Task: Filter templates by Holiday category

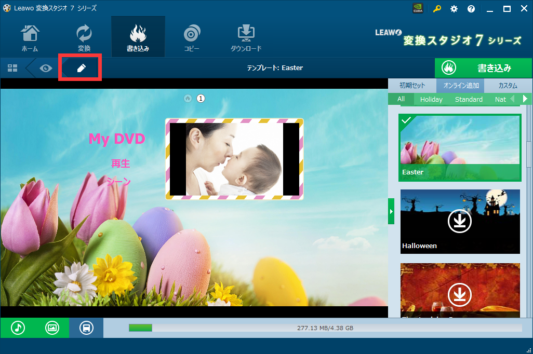Action: click(431, 99)
